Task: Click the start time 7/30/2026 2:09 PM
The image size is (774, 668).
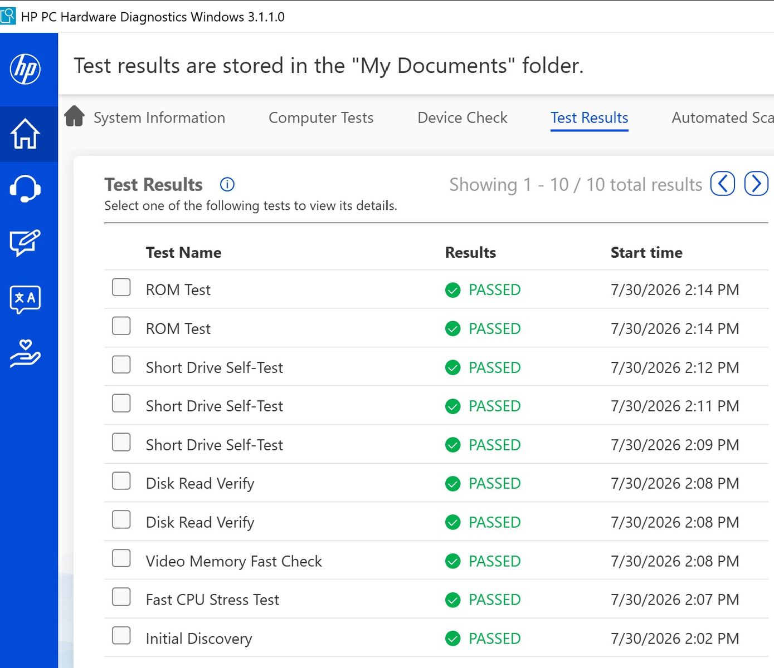Action: (x=675, y=445)
